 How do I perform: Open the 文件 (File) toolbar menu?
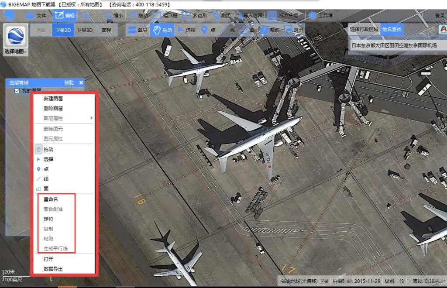36,15
